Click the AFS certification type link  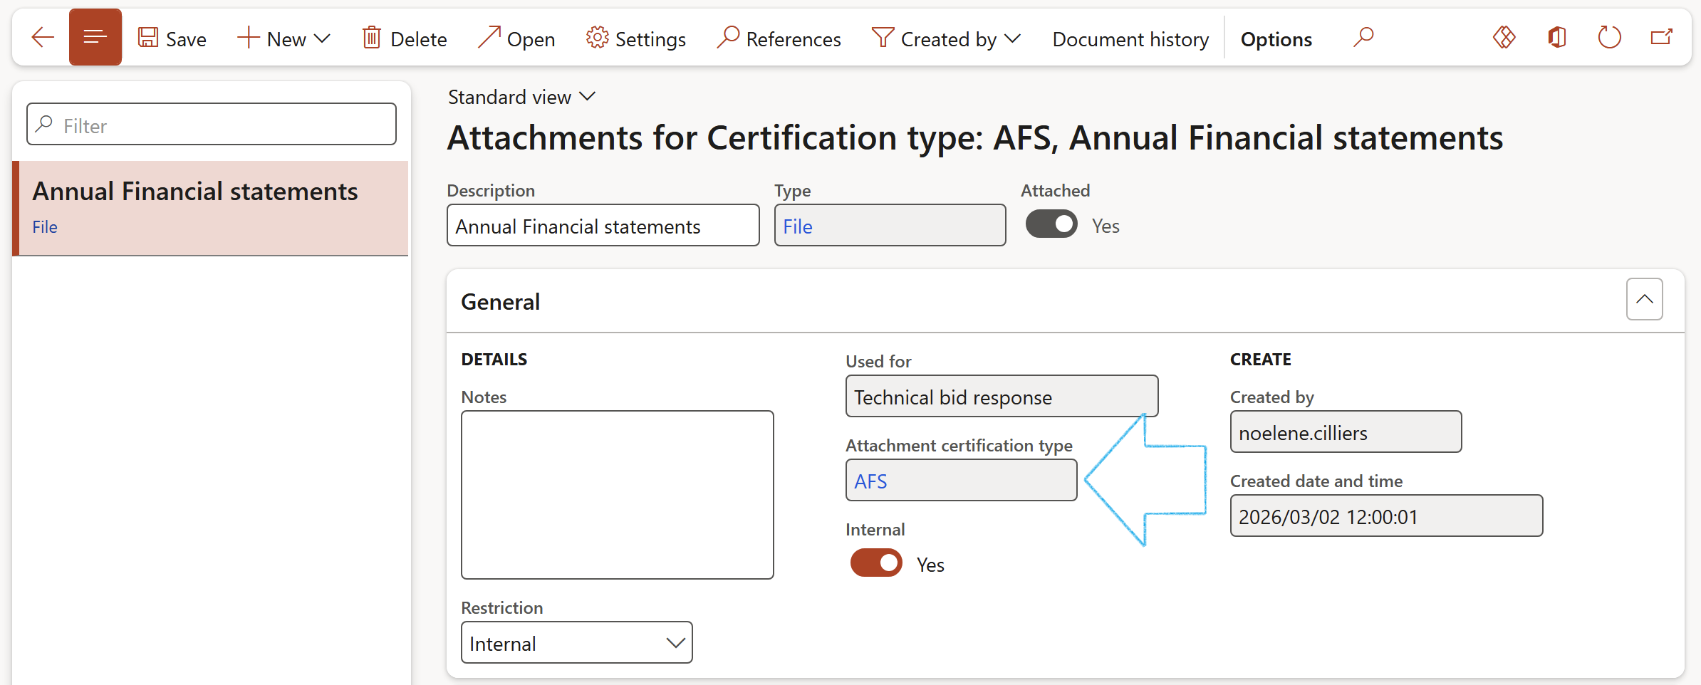pyautogui.click(x=870, y=481)
